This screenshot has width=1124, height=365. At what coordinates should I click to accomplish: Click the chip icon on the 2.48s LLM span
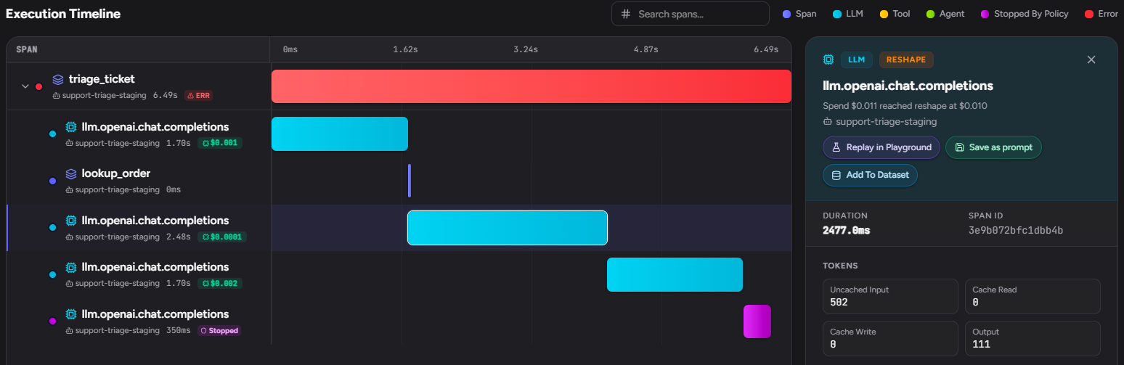click(71, 221)
